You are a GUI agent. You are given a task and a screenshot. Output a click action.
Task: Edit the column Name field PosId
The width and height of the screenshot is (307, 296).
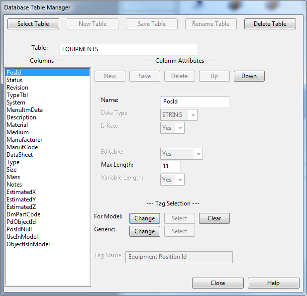click(195, 102)
